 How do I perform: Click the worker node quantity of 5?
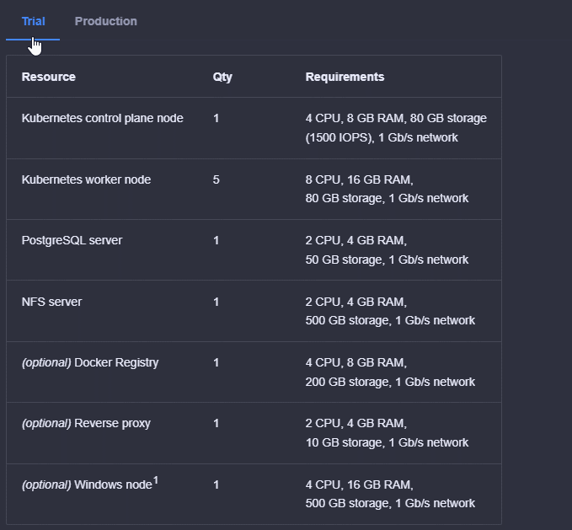(x=217, y=179)
